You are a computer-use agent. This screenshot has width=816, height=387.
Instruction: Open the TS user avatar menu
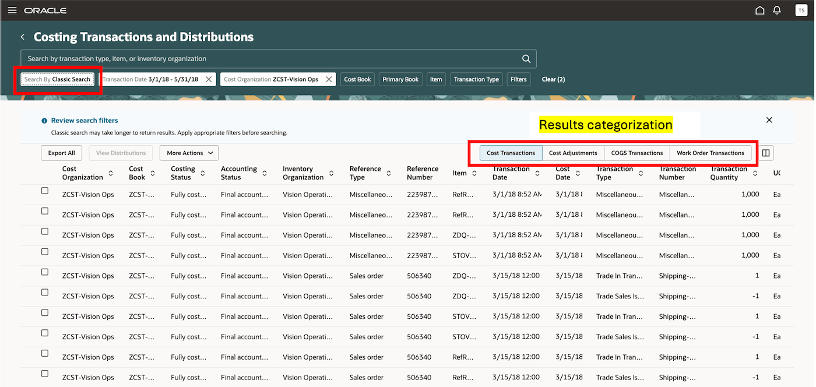(x=801, y=10)
